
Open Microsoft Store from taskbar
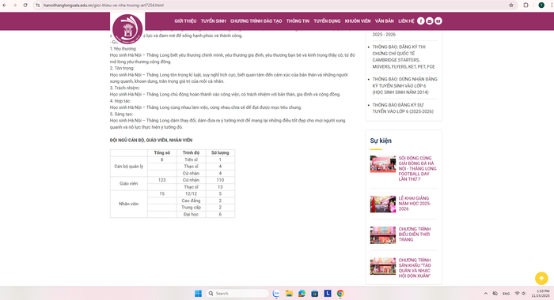[x=314, y=294]
